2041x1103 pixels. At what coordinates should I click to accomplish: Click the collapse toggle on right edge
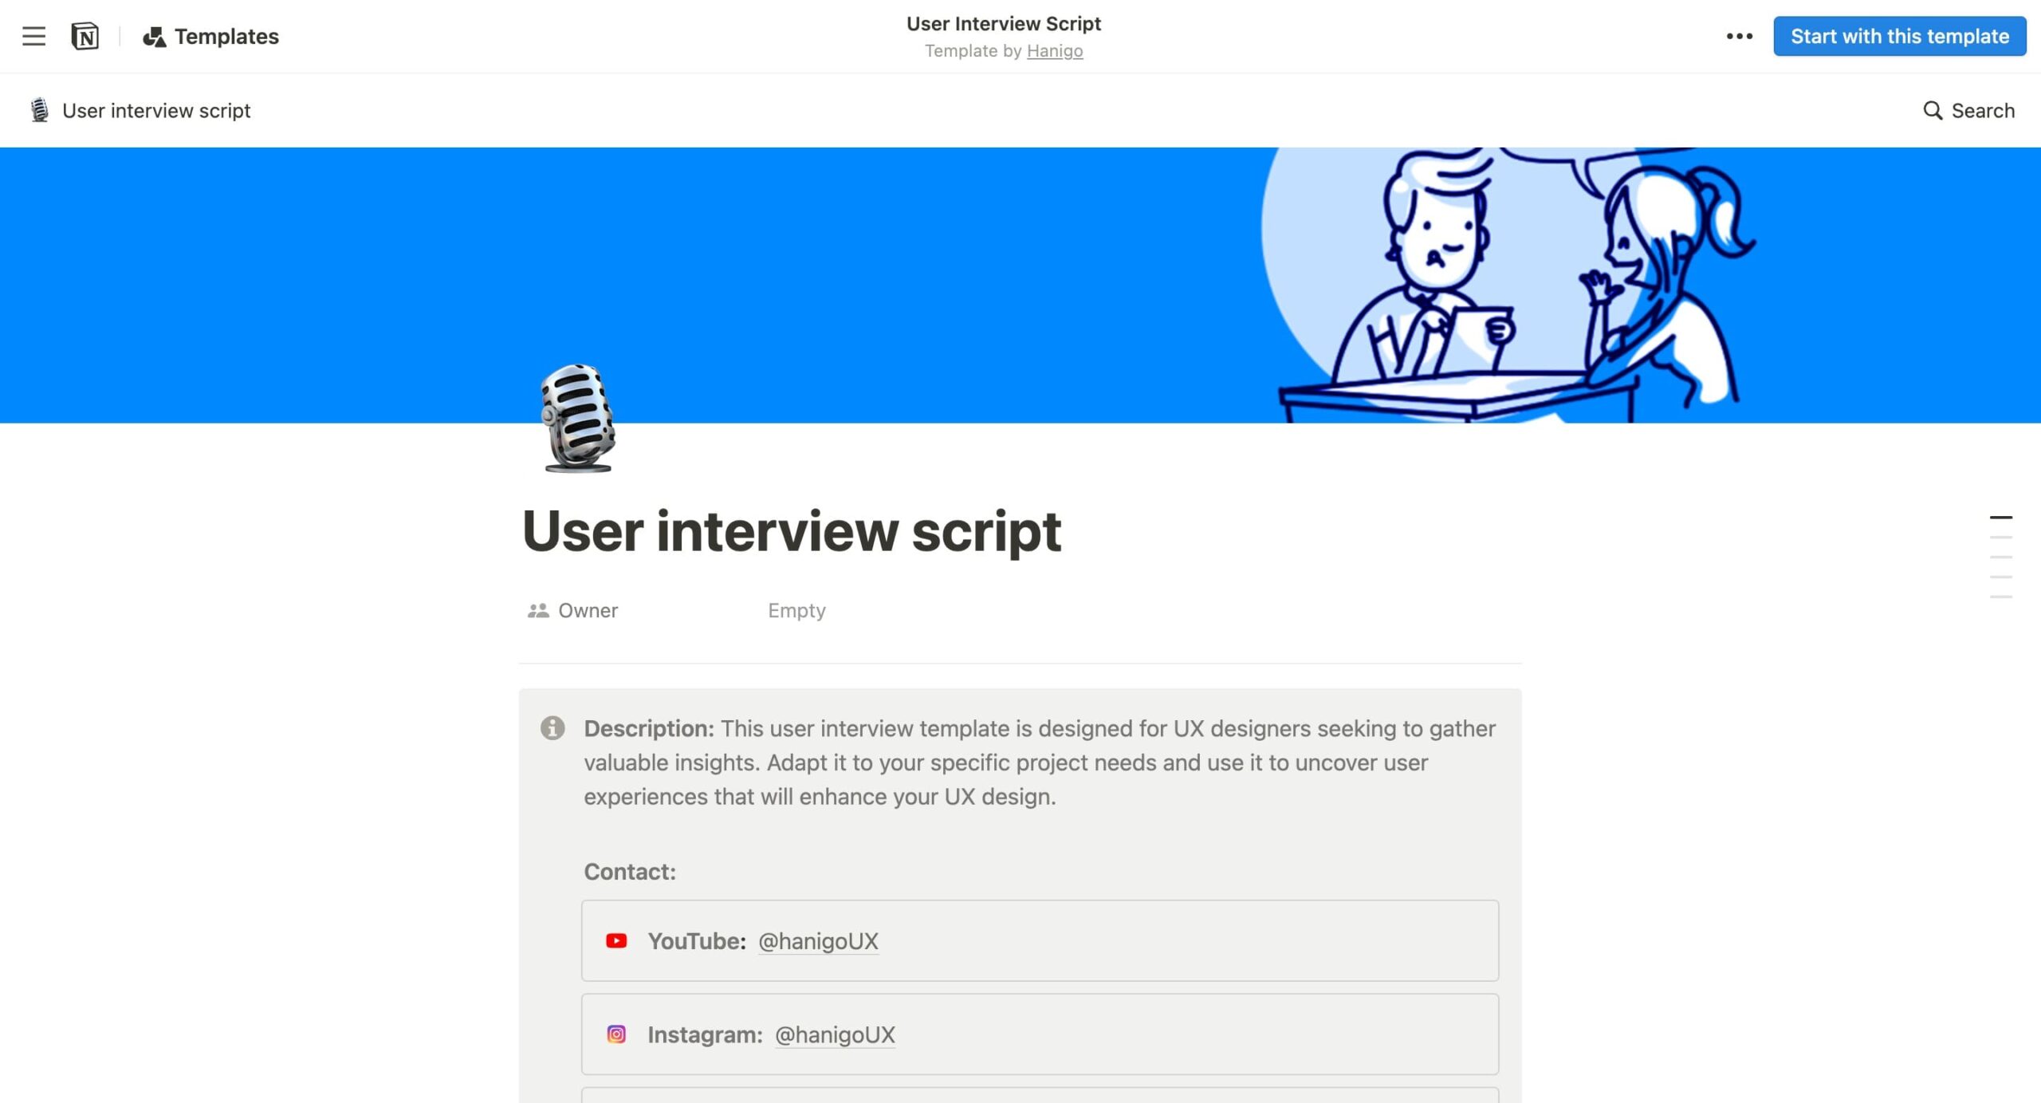(2002, 518)
